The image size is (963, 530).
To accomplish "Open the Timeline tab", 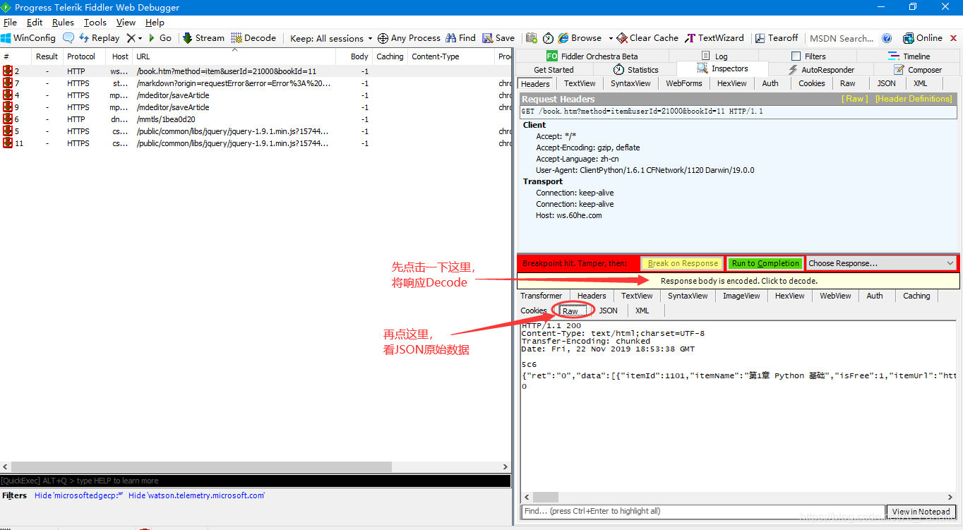I will [909, 56].
